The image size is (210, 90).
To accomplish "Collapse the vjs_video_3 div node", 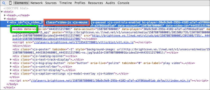I will coord(8,22).
